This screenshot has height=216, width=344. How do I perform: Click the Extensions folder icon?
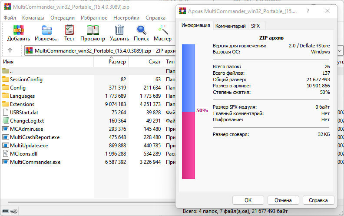[6, 104]
